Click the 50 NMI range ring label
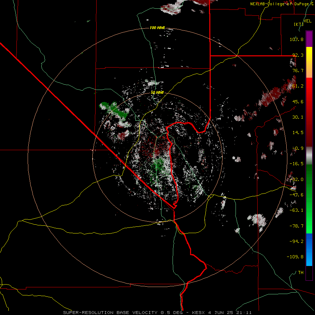The height and width of the screenshot is (315, 315). click(x=157, y=93)
